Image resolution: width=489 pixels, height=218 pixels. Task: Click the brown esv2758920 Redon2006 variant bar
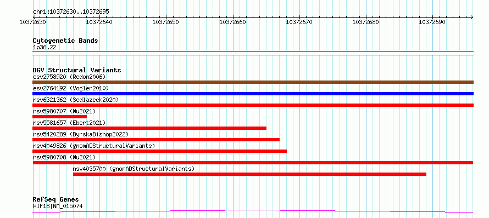click(253, 82)
